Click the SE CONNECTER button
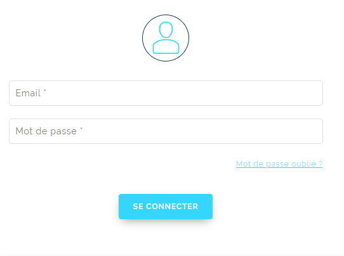The height and width of the screenshot is (256, 344). [166, 207]
